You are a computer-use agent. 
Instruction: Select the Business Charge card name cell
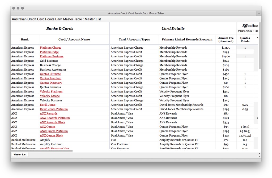click(x=74, y=65)
